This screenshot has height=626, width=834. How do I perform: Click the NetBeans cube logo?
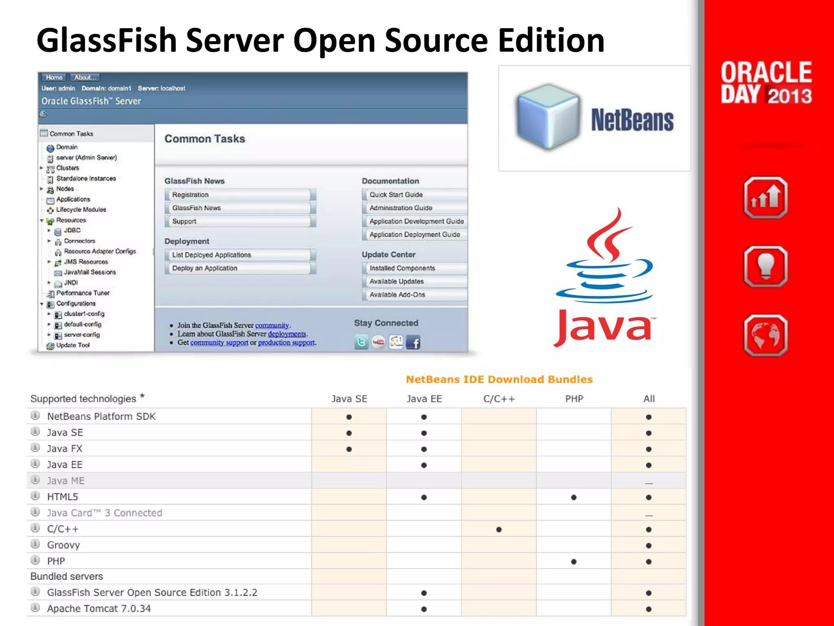[548, 118]
